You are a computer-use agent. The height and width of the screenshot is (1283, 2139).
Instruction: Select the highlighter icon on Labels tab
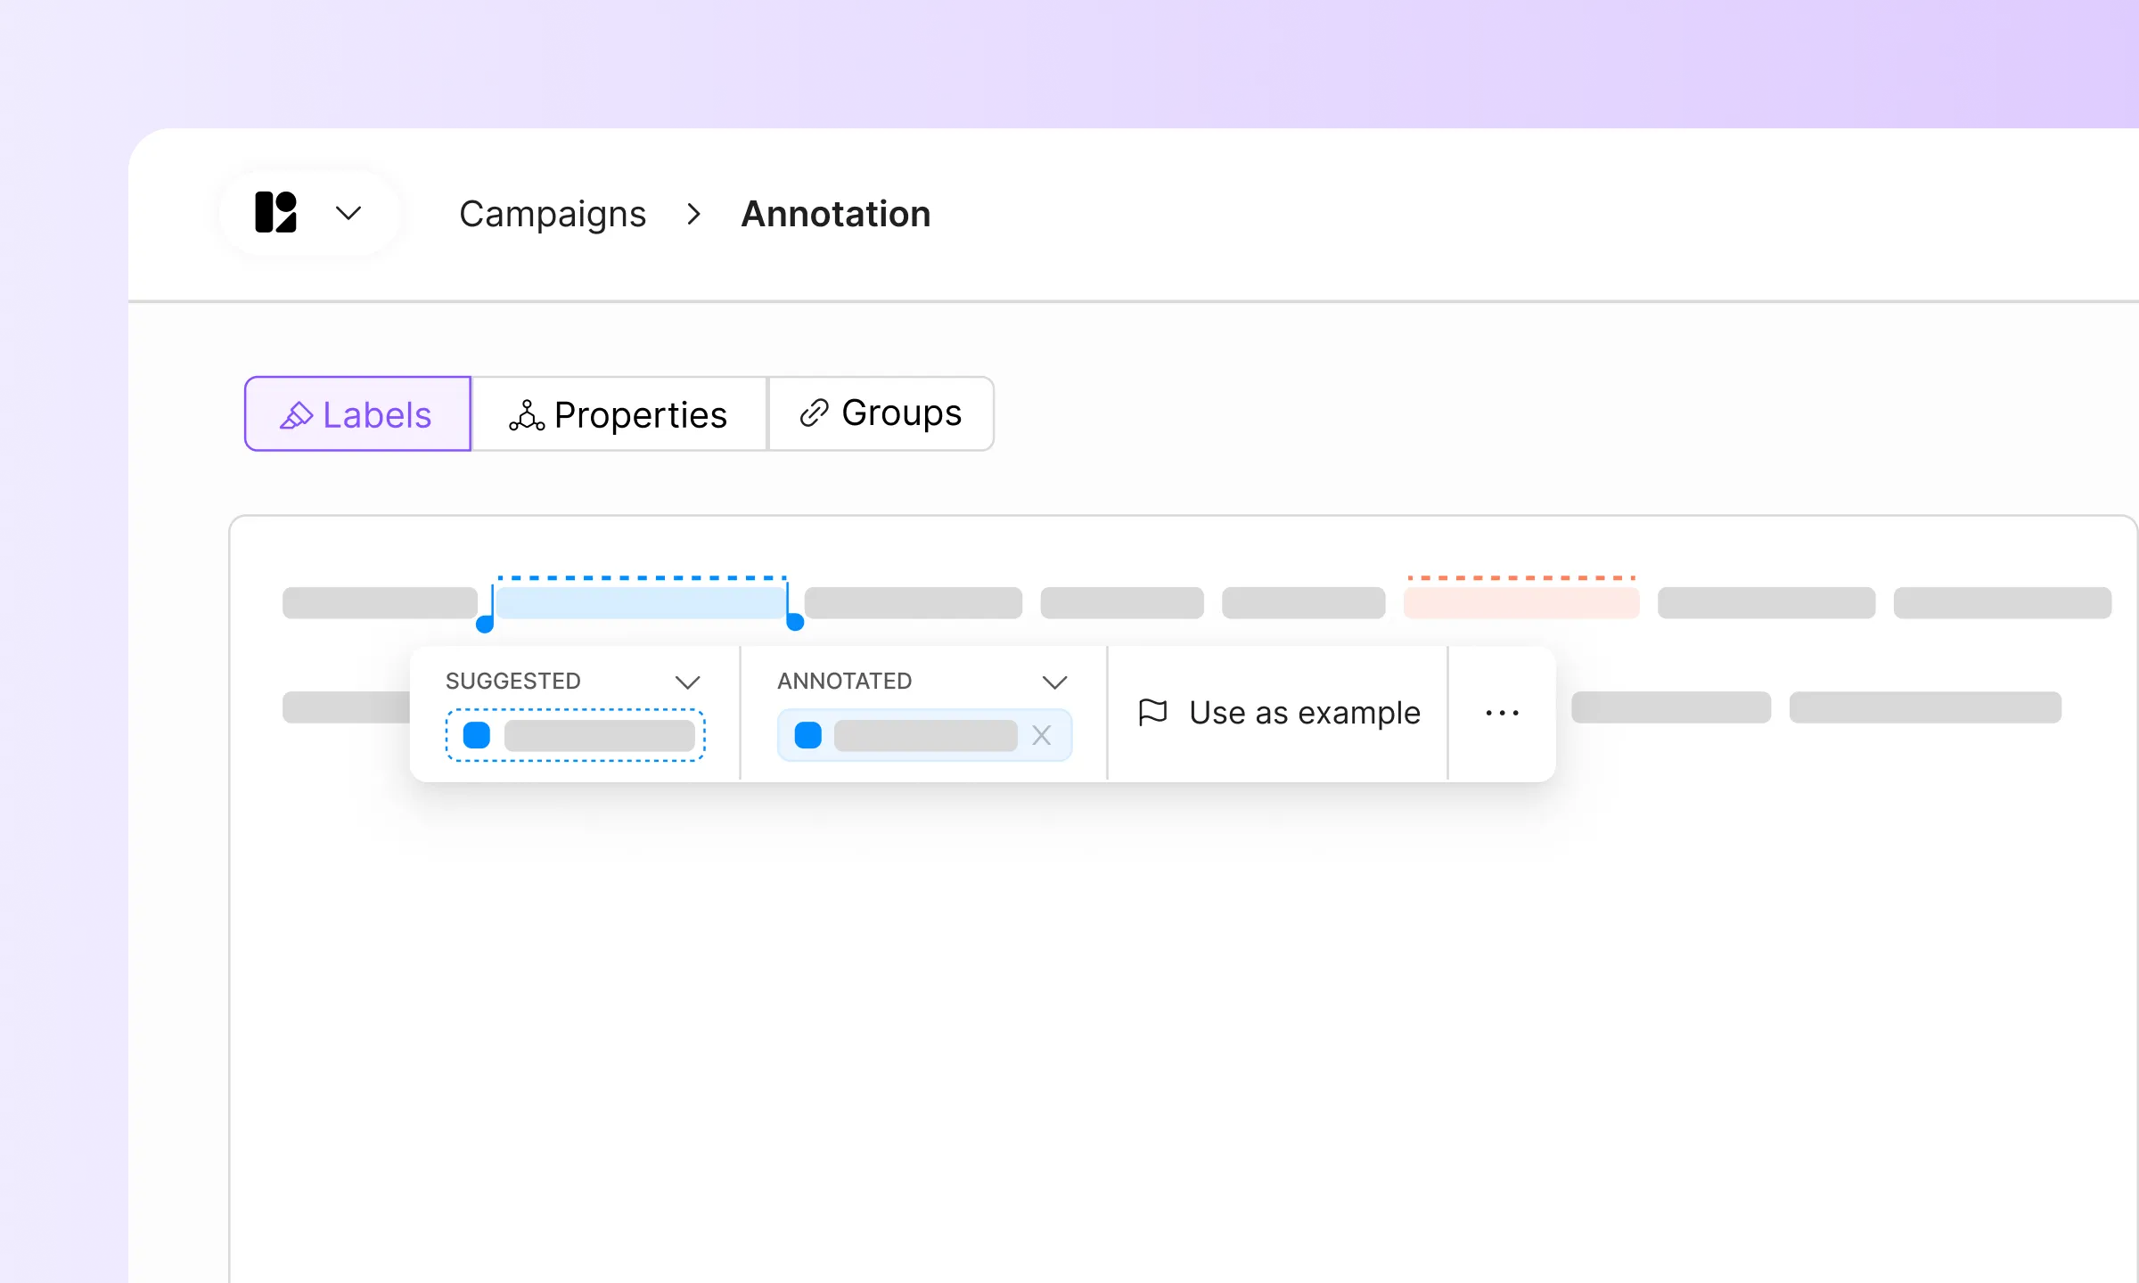point(298,413)
